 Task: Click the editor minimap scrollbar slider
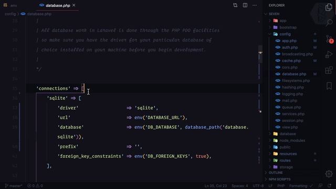coord(260,54)
